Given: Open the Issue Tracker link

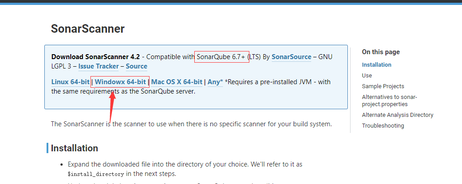Looking at the screenshot, I should pos(98,66).
